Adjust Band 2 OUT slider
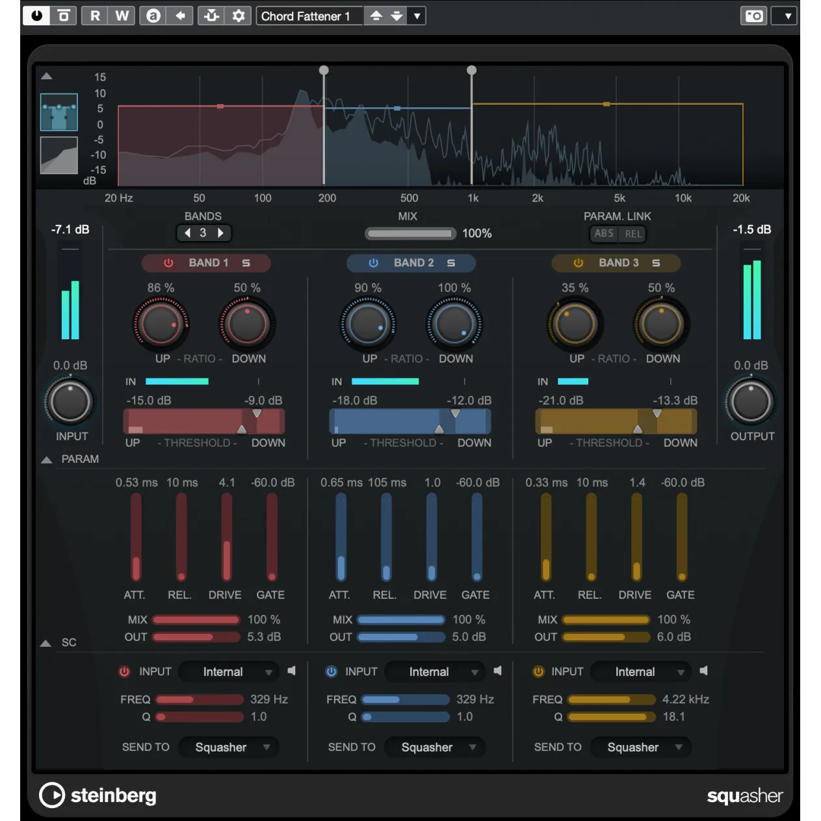The width and height of the screenshot is (821, 821). (x=401, y=637)
